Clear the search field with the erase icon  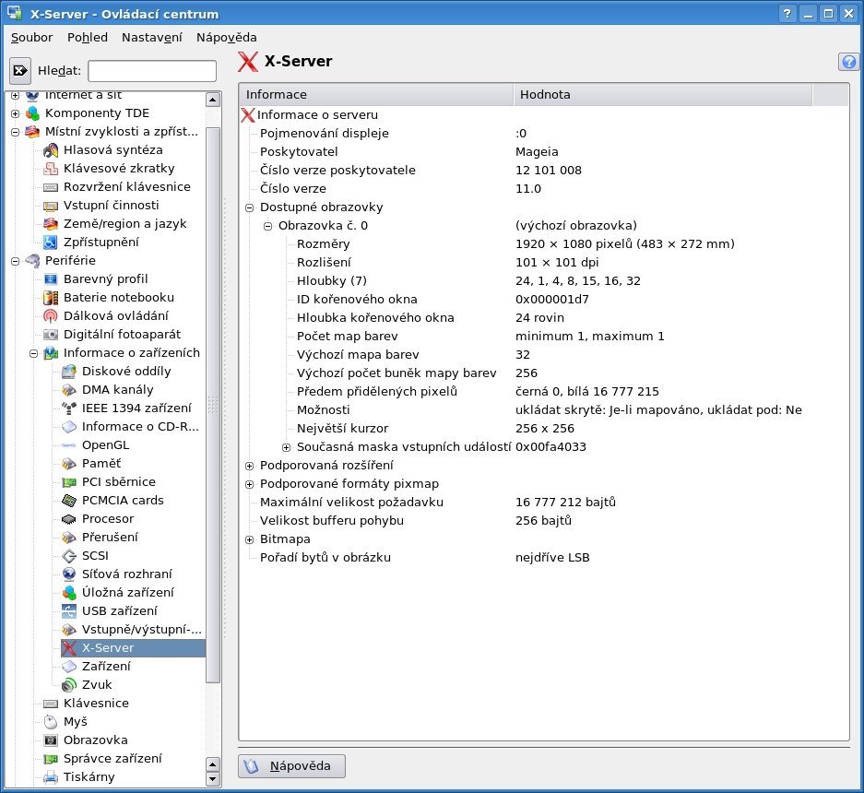[x=20, y=70]
